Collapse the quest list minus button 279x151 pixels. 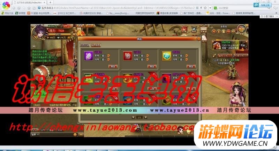coord(34,47)
